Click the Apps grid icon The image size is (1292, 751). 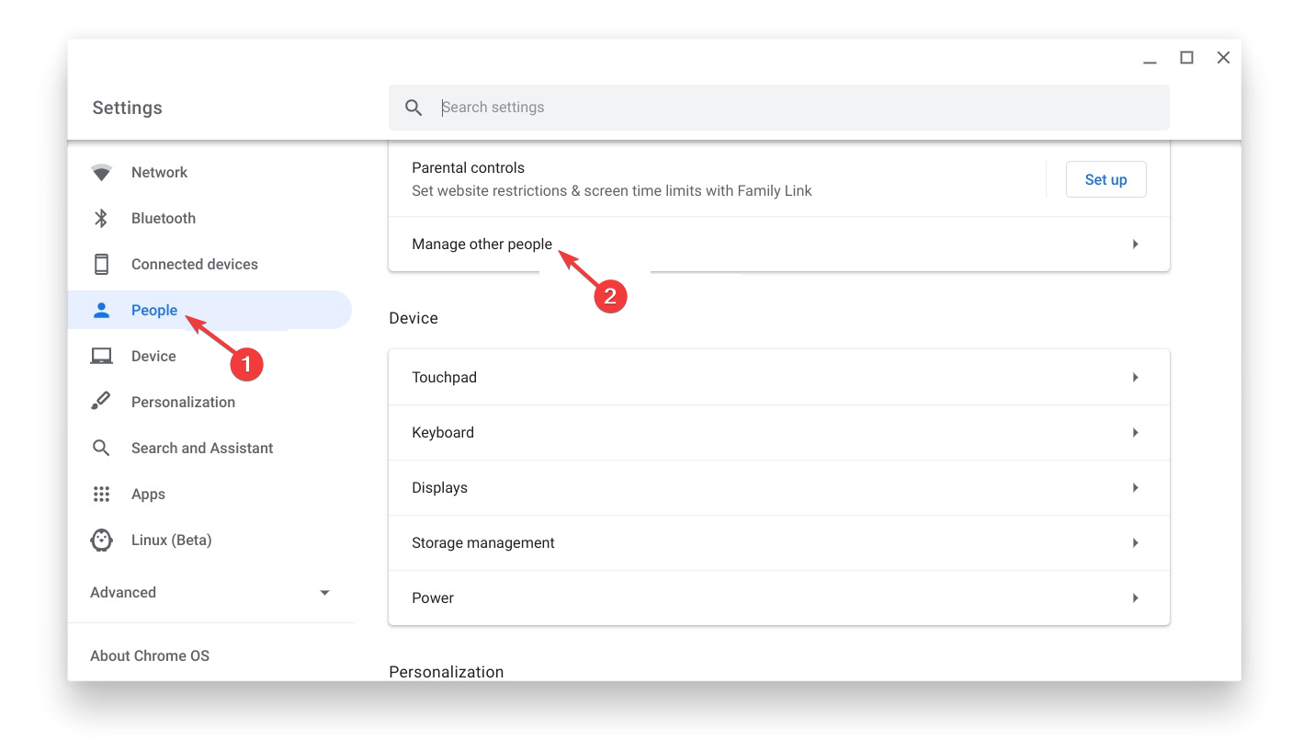(x=101, y=494)
